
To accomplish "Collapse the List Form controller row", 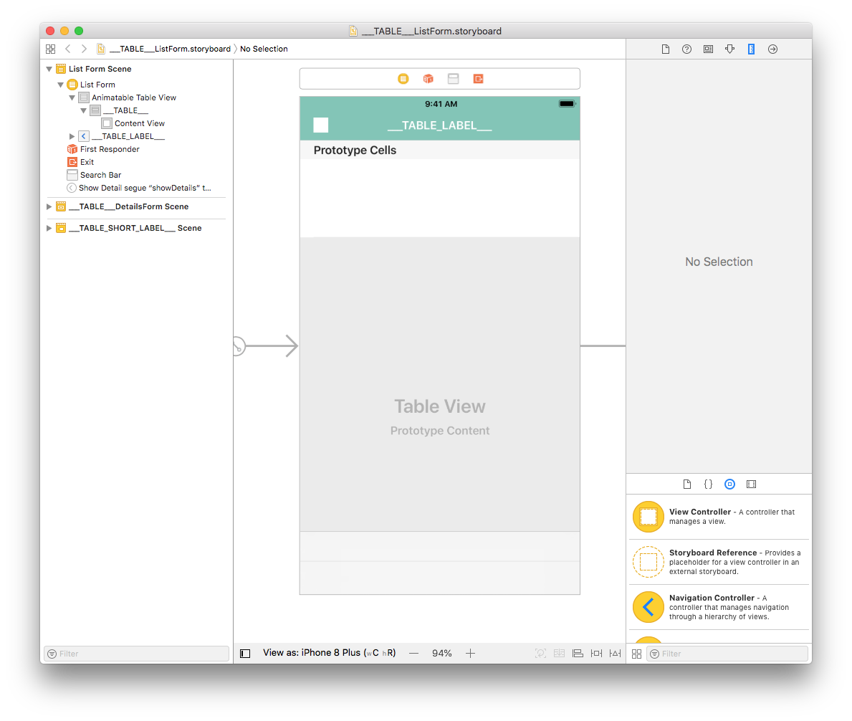I will [60, 85].
